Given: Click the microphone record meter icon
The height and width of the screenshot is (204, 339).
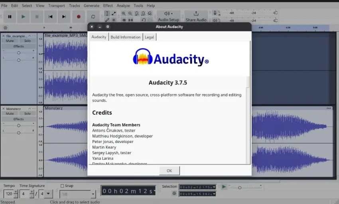Looking at the screenshot, I should (x=215, y=13).
